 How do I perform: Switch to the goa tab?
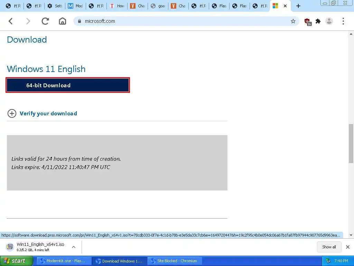(x=158, y=6)
